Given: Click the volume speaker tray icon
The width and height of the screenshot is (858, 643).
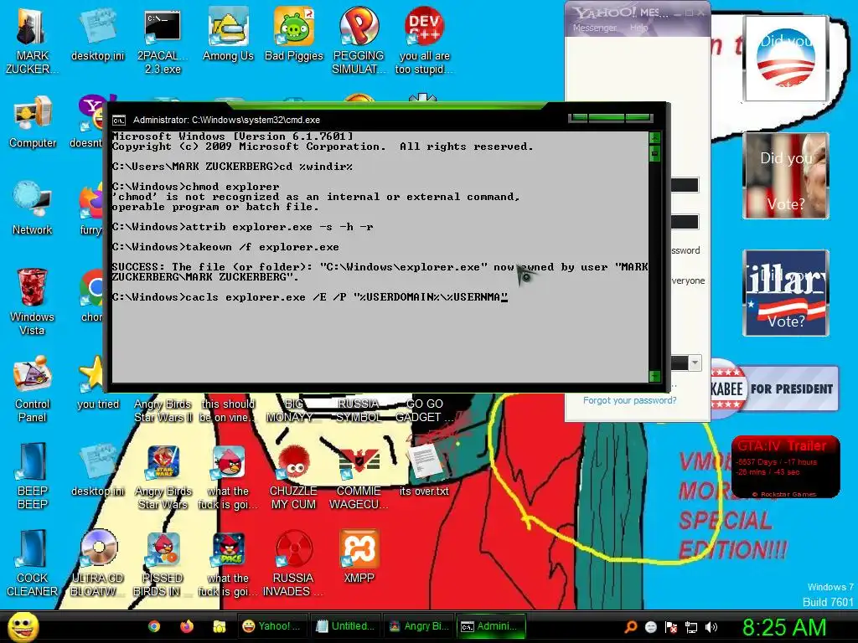Looking at the screenshot, I should 711,626.
